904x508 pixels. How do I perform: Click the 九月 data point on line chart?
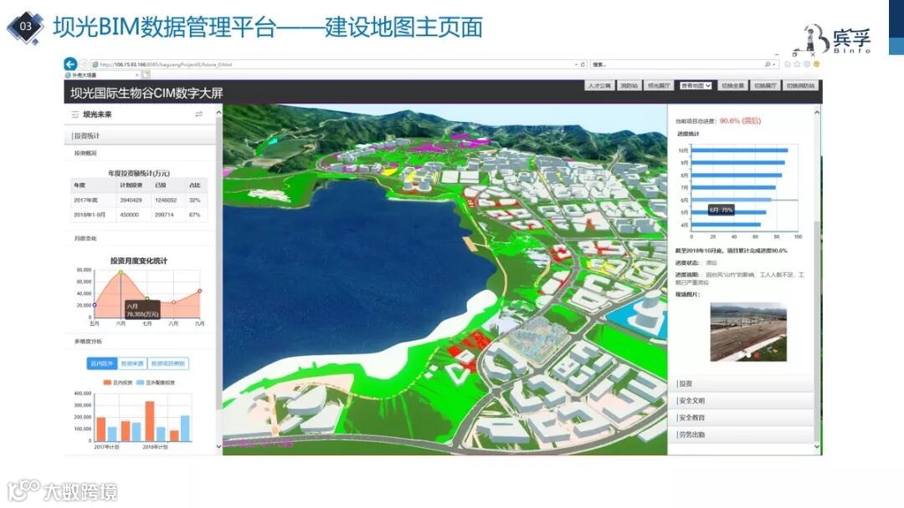pyautogui.click(x=200, y=291)
